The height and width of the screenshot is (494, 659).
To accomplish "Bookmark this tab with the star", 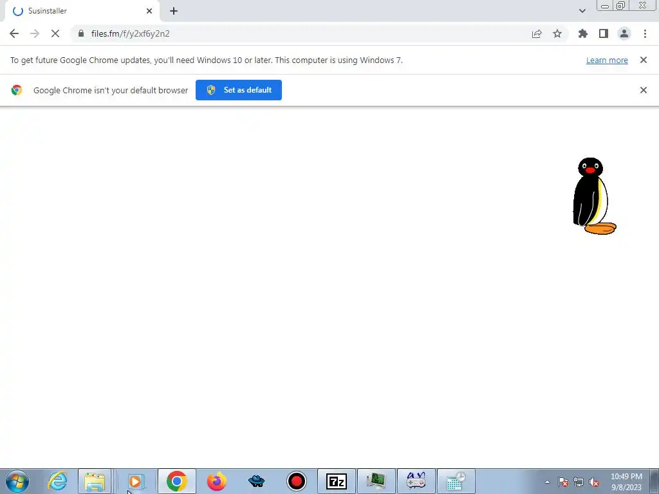I will point(557,33).
